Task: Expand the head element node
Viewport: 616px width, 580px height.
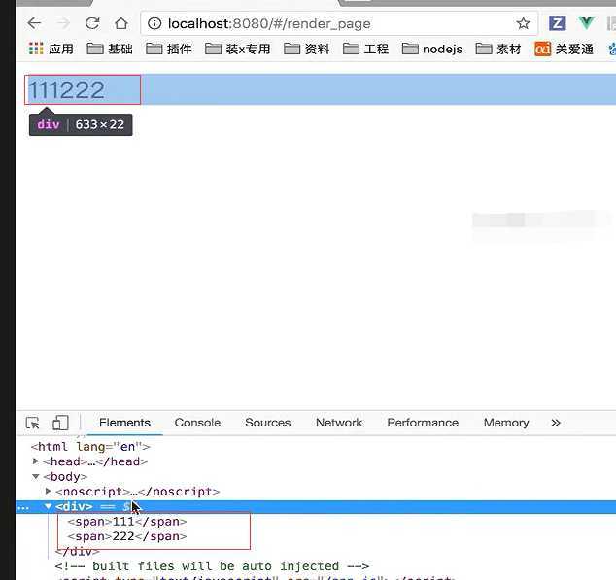Action: pyautogui.click(x=36, y=461)
